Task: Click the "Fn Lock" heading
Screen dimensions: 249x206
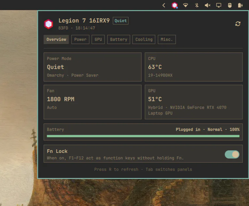Action: [x=57, y=151]
